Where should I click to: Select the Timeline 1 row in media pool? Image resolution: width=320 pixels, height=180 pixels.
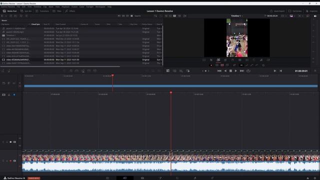81,35
